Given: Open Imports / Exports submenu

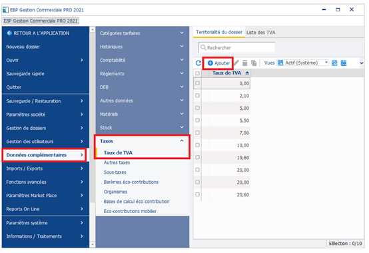Looking at the screenshot, I should coord(45,168).
